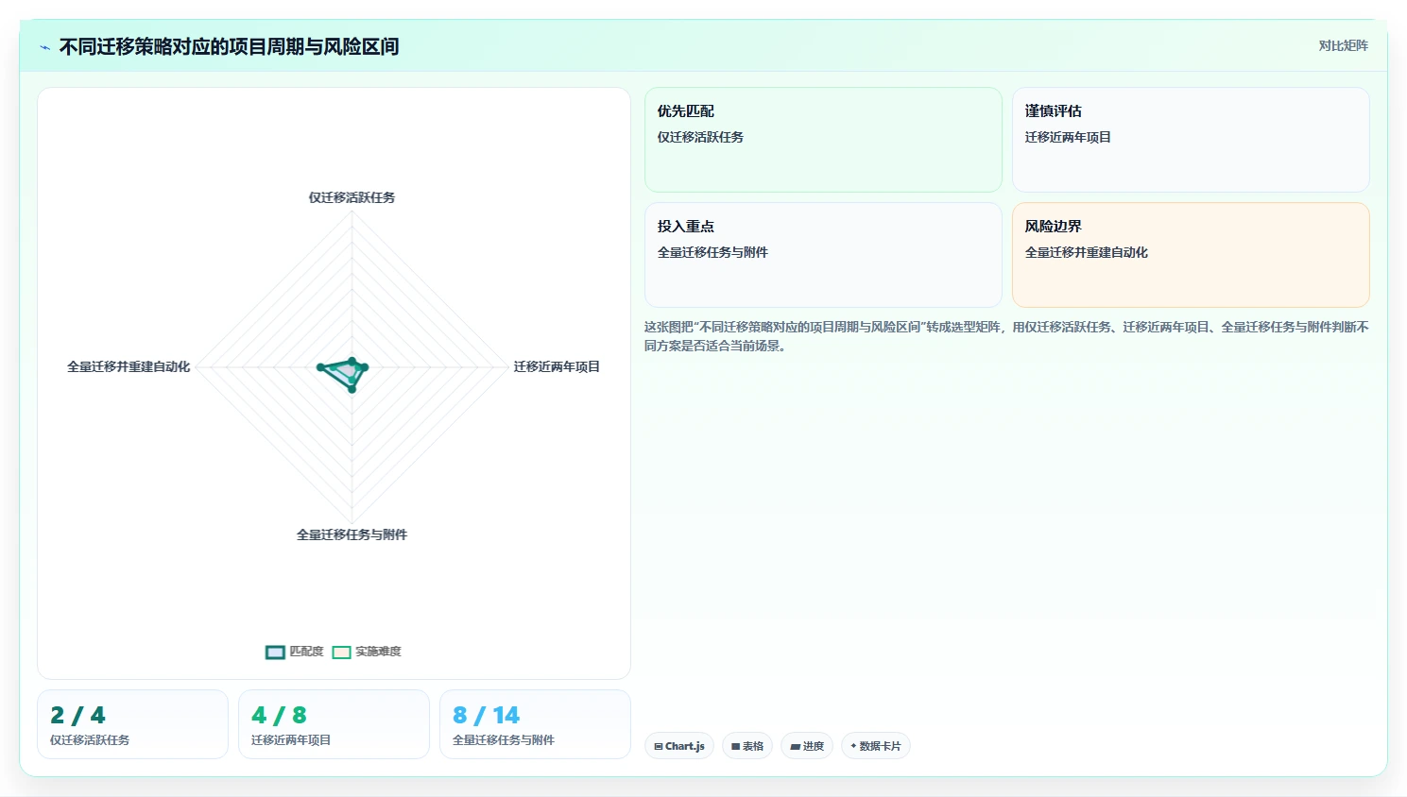Click the 2 / 4 stat value
Screen dimensions: 1407x797
click(77, 715)
